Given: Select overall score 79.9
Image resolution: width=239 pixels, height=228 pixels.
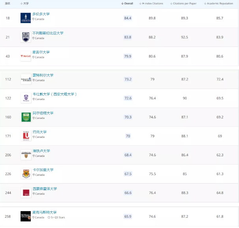Looking at the screenshot, I should coord(127,56).
